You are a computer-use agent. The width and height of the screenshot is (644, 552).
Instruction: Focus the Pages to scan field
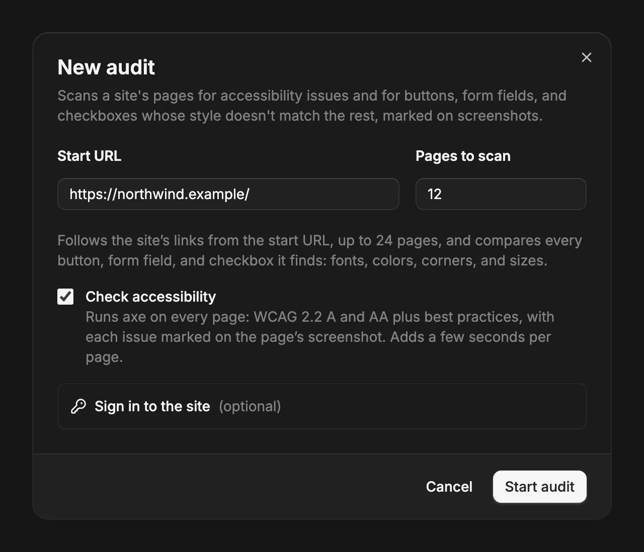[x=501, y=194]
